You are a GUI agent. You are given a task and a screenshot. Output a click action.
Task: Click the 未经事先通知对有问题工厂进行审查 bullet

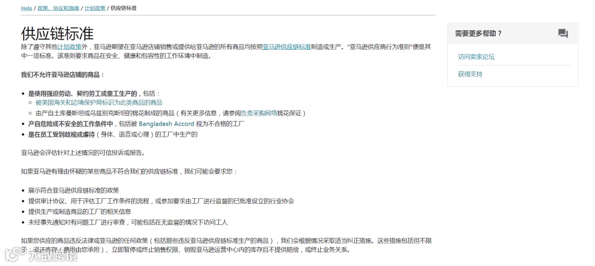pyautogui.click(x=128, y=222)
